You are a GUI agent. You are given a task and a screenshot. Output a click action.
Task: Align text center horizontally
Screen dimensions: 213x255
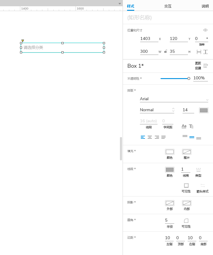pyautogui.click(x=150, y=137)
